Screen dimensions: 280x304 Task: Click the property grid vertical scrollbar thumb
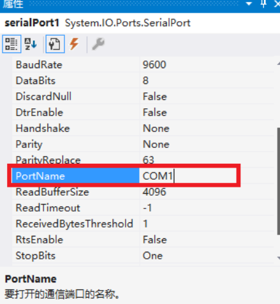(279, 181)
